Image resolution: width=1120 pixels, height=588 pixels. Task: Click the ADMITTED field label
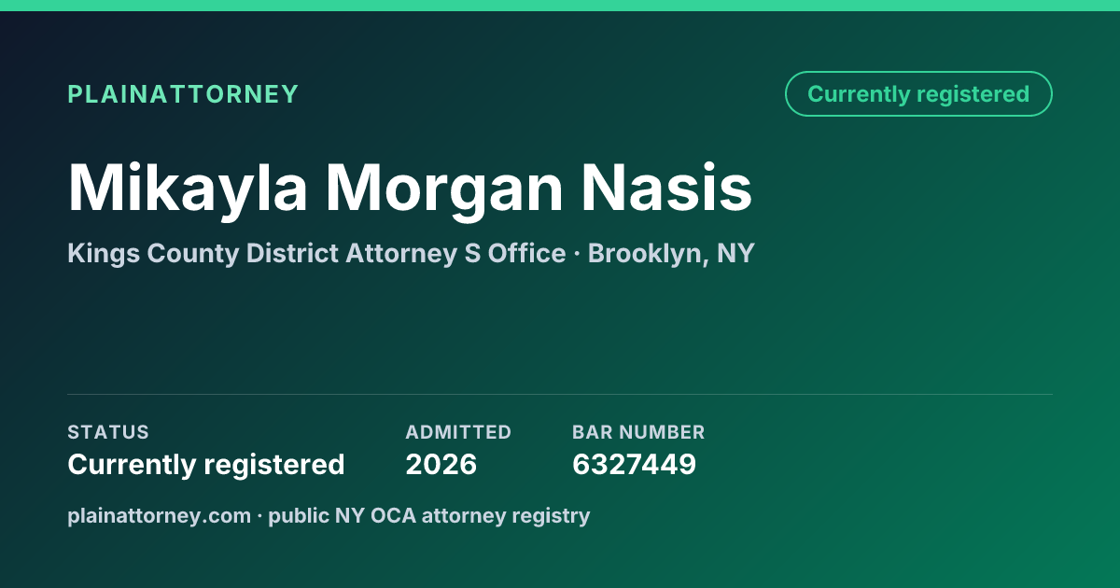coord(458,432)
